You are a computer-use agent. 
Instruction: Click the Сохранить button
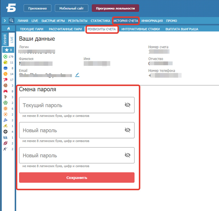click(x=77, y=178)
